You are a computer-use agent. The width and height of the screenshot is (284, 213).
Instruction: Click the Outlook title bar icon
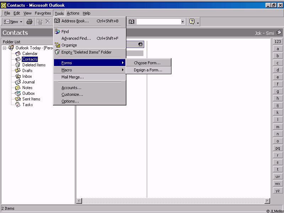click(x=3, y=5)
